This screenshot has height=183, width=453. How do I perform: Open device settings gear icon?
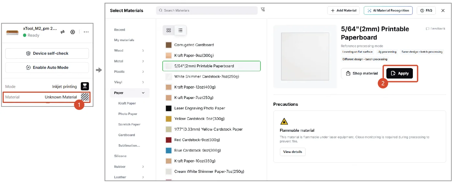pyautogui.click(x=73, y=32)
